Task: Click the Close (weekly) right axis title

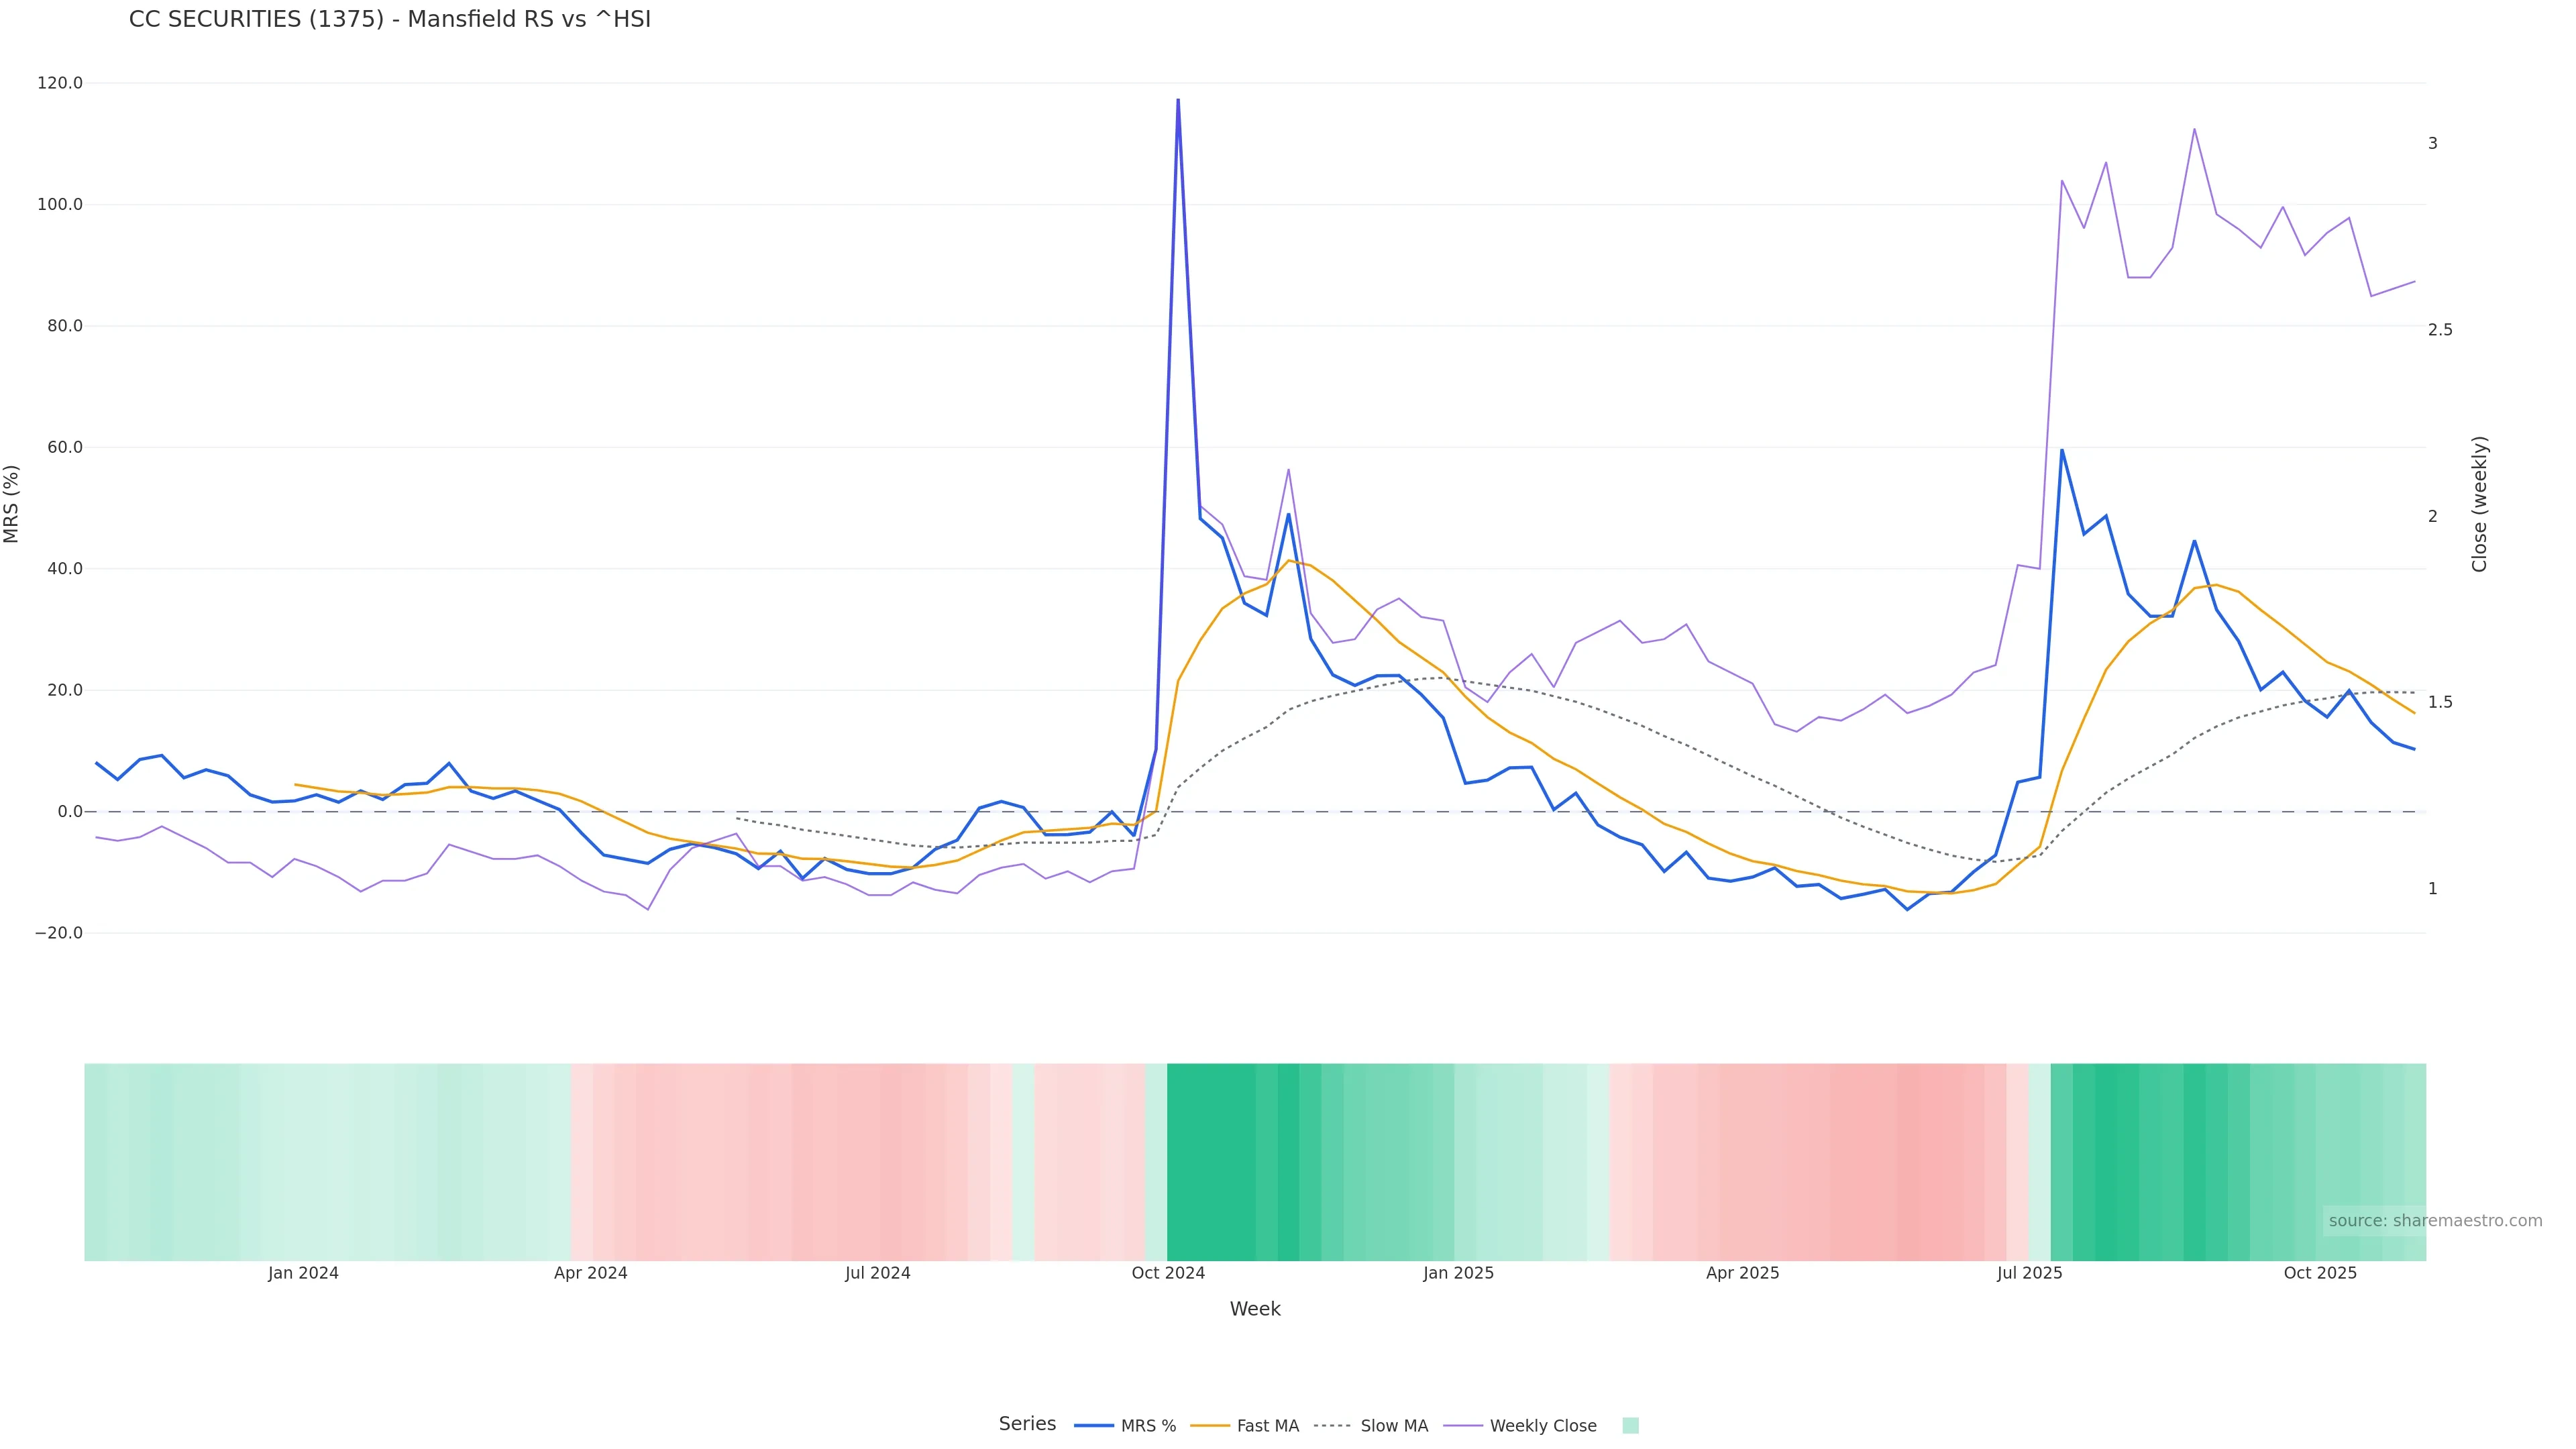Action: click(2479, 504)
